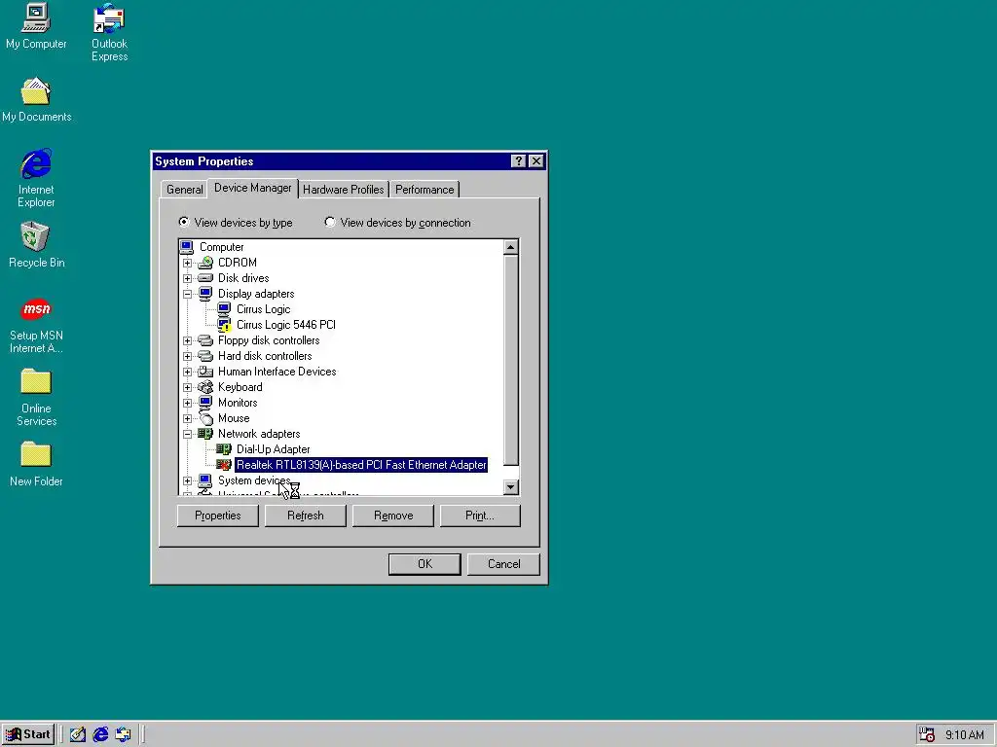The height and width of the screenshot is (747, 997).
Task: Select the Cirrus Logic device icon
Action: pos(224,309)
